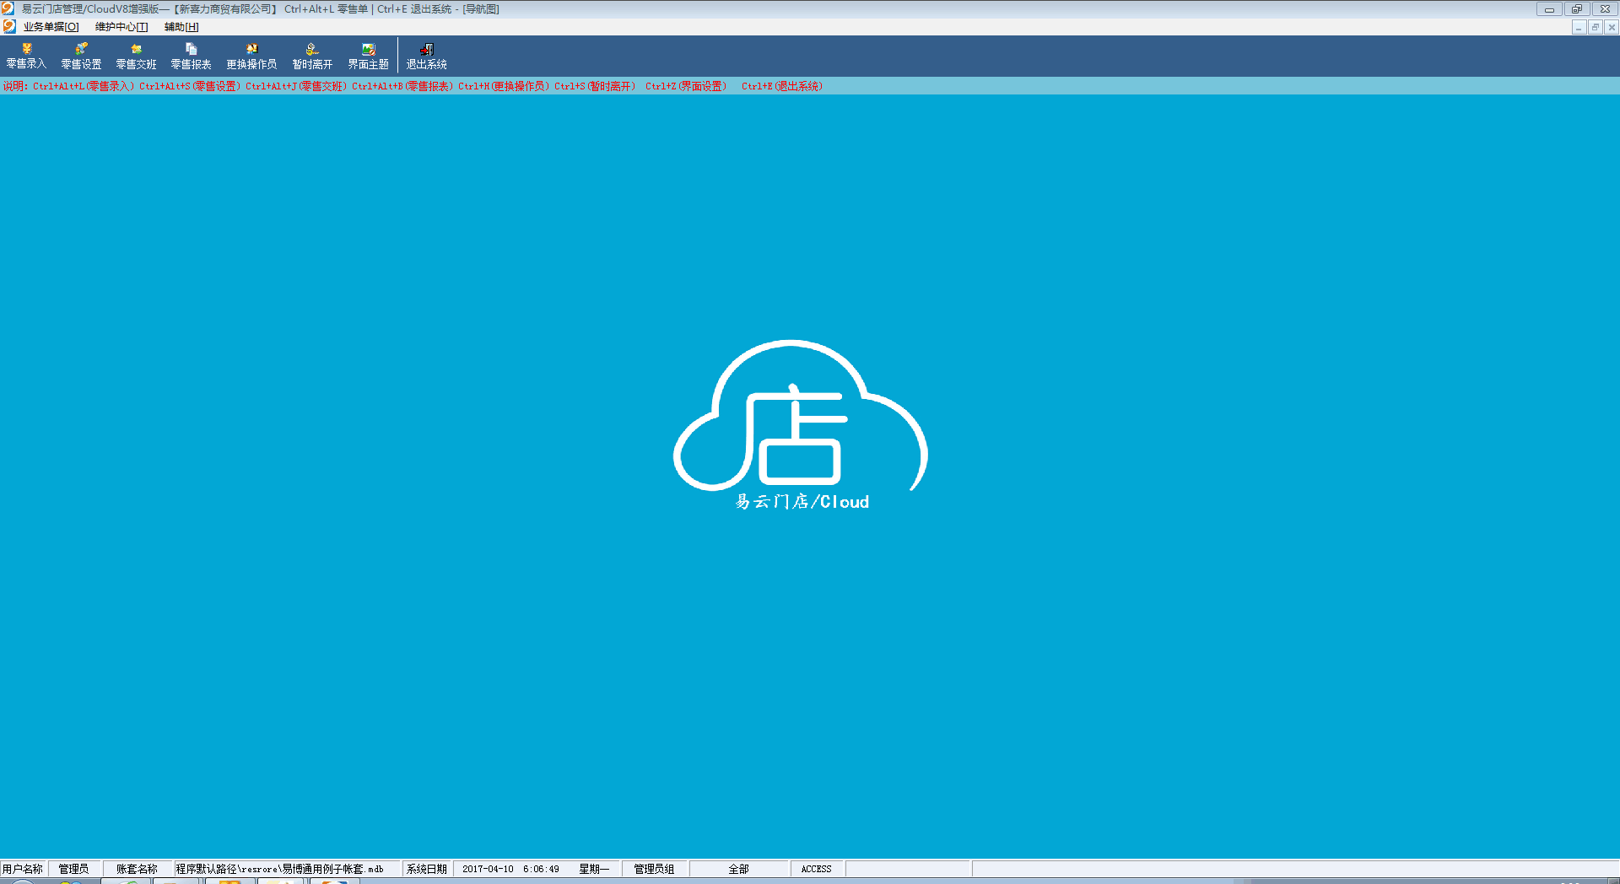Open the 维护中心[T] menu
Screen dimensions: 1620x884
tap(121, 27)
